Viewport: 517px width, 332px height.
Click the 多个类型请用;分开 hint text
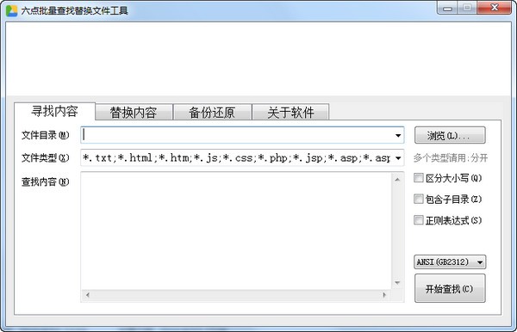(451, 158)
